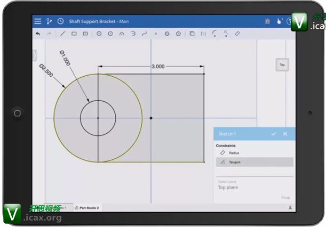This screenshot has width=326, height=227.
Task: Click the redo arrow
Action: pos(50,34)
